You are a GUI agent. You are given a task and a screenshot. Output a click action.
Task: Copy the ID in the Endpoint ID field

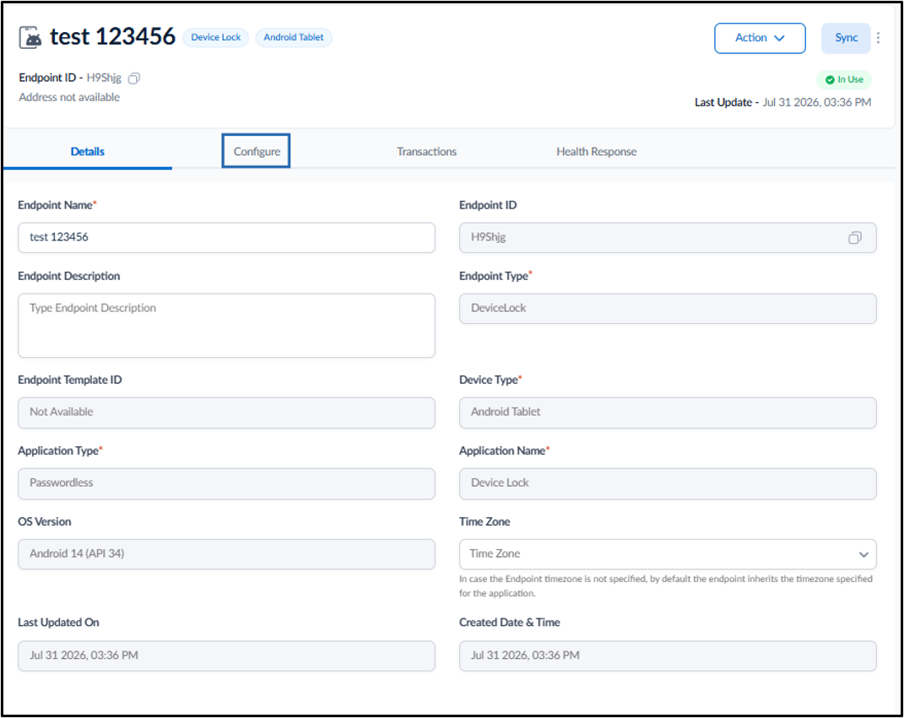tap(854, 237)
